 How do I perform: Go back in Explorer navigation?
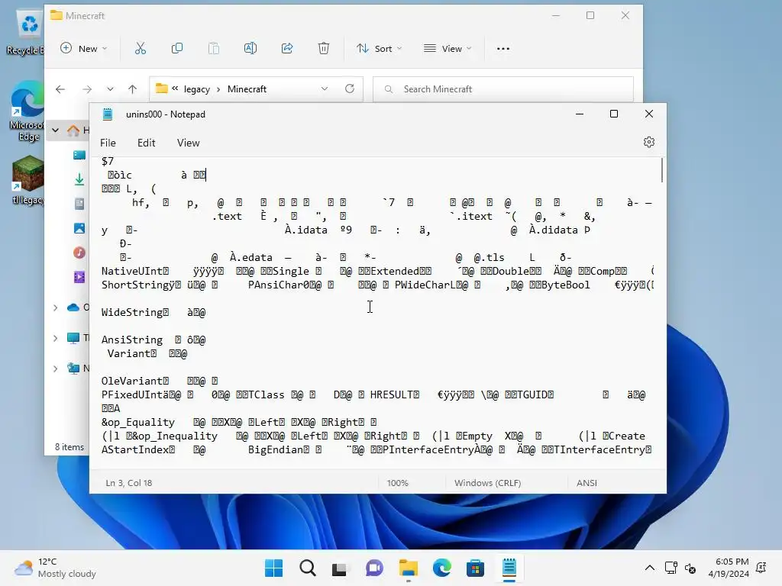pos(60,89)
